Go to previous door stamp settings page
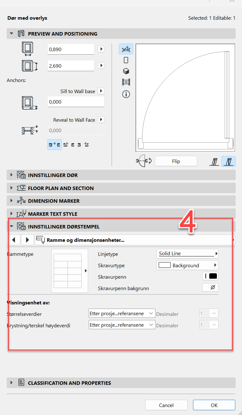 pos(14,240)
